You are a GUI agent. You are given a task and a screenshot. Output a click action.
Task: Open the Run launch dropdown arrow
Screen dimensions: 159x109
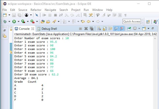coord(18,22)
